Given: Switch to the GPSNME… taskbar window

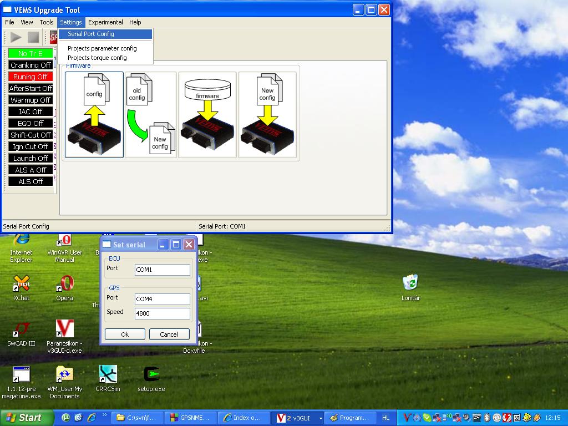Looking at the screenshot, I should point(191,418).
